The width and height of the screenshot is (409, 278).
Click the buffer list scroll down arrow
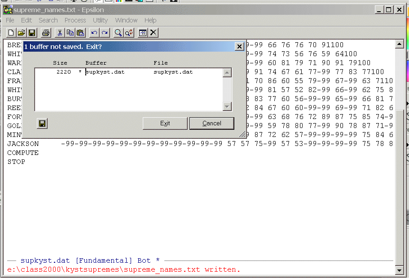pyautogui.click(x=227, y=106)
